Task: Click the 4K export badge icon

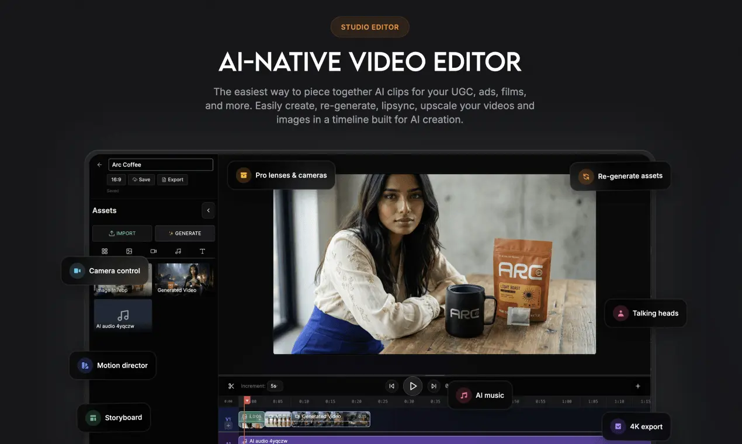Action: click(x=618, y=426)
